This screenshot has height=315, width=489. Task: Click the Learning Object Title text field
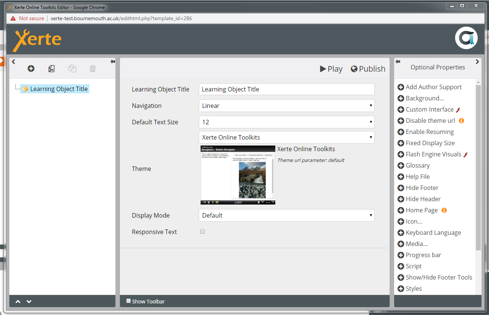(287, 89)
